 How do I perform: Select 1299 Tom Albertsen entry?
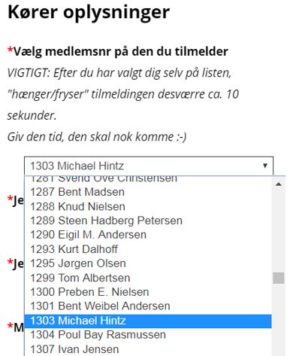148,278
